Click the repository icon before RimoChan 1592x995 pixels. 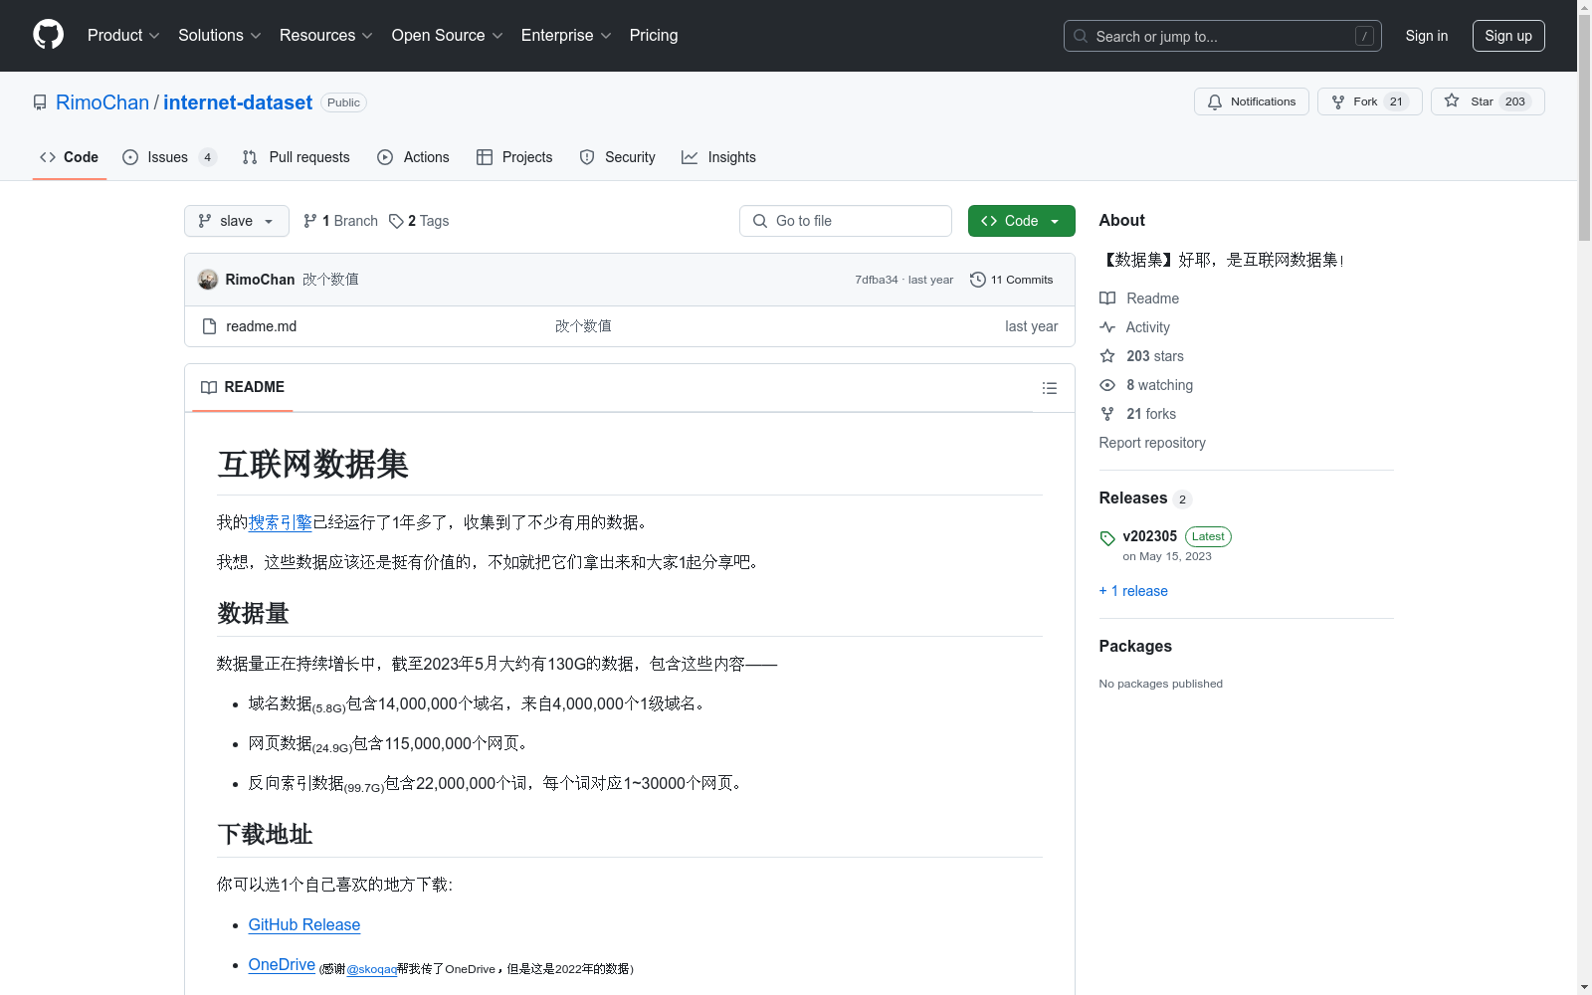pos(40,102)
